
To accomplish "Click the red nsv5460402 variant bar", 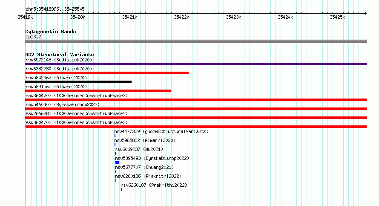I will click(196, 109).
